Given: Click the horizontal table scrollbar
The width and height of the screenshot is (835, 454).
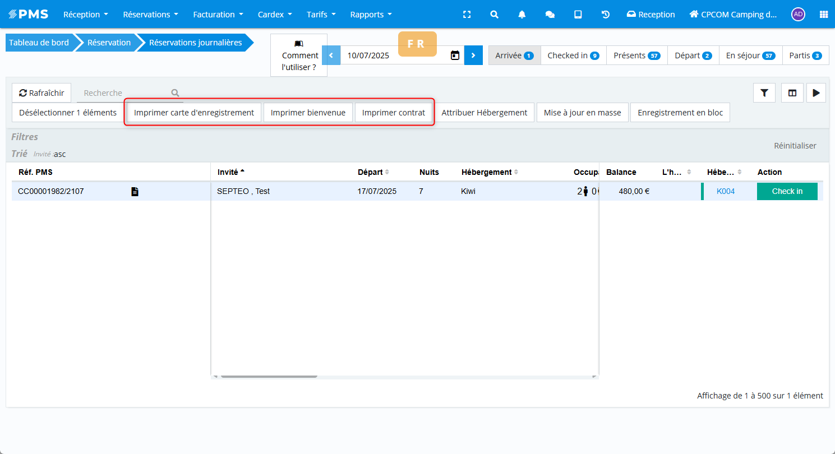Looking at the screenshot, I should 269,377.
